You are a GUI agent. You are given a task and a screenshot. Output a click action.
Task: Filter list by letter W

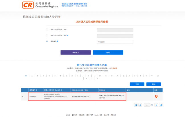tap(158, 76)
